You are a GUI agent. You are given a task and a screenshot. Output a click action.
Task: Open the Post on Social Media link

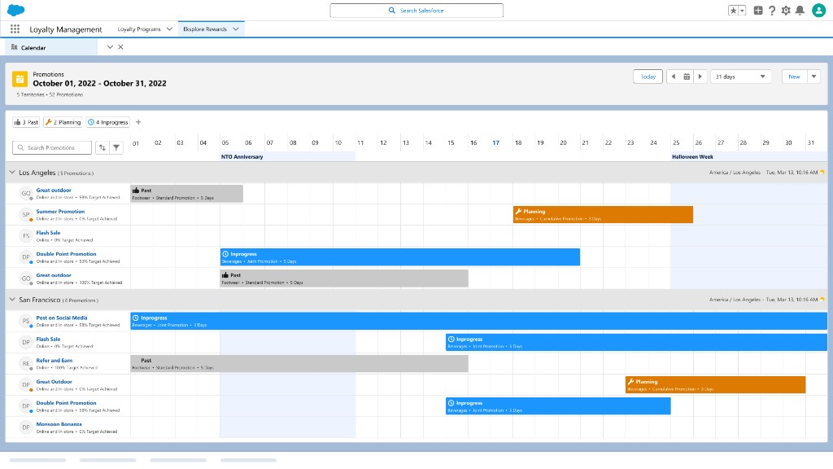tap(62, 318)
